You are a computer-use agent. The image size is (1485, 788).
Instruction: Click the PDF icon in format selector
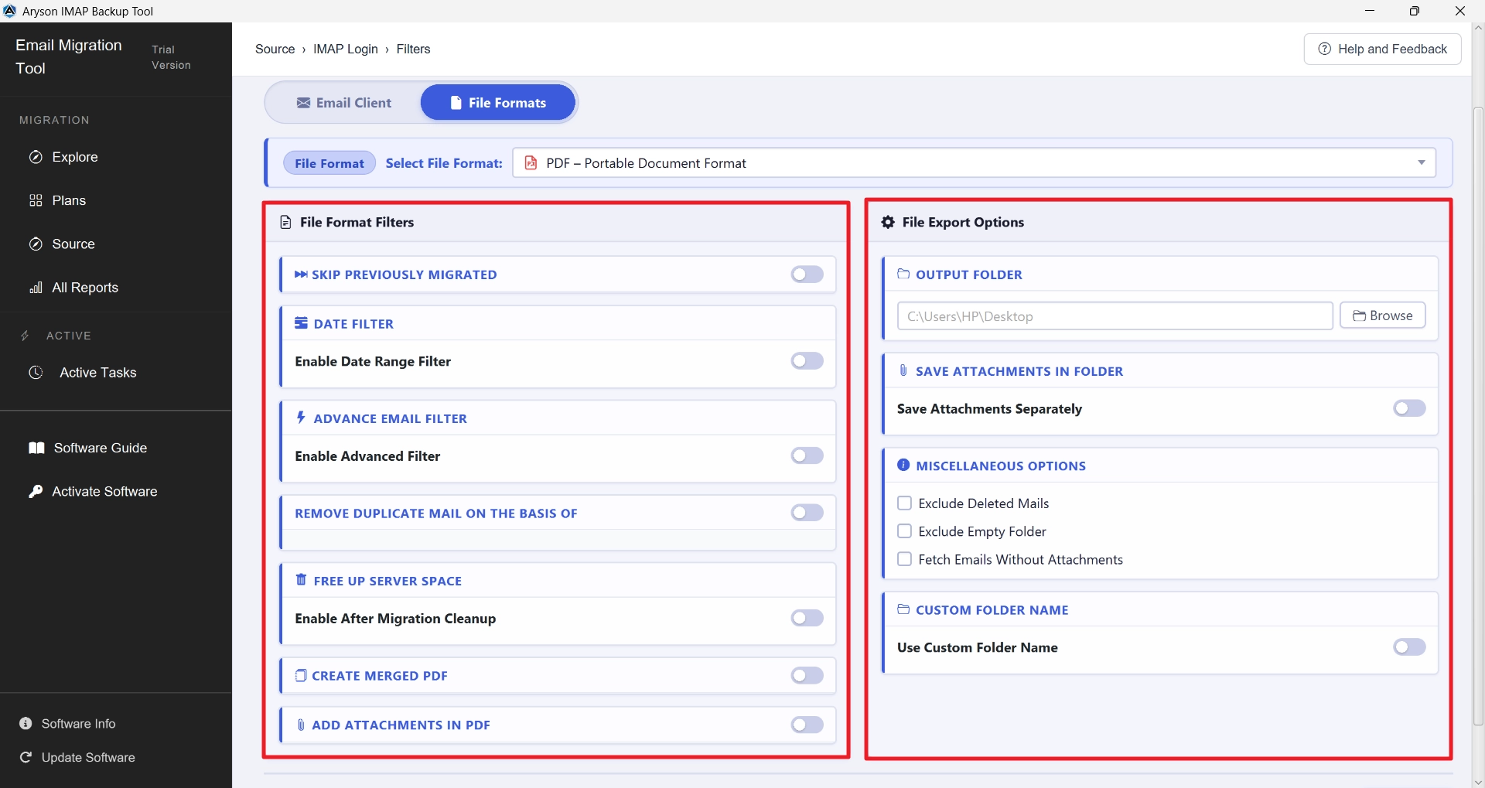click(x=531, y=162)
